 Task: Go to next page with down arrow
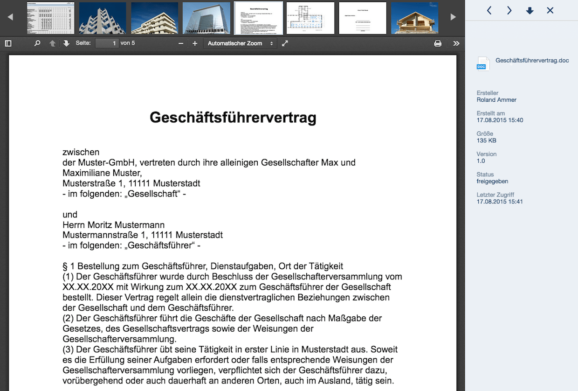click(66, 43)
